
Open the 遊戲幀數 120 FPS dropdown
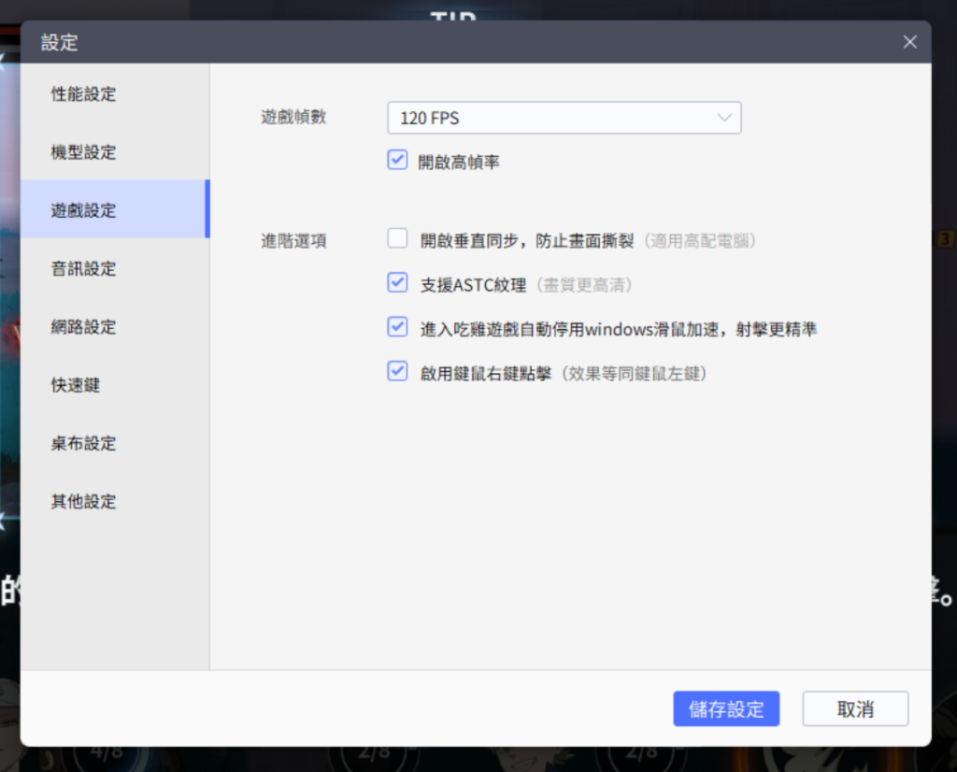coord(564,118)
